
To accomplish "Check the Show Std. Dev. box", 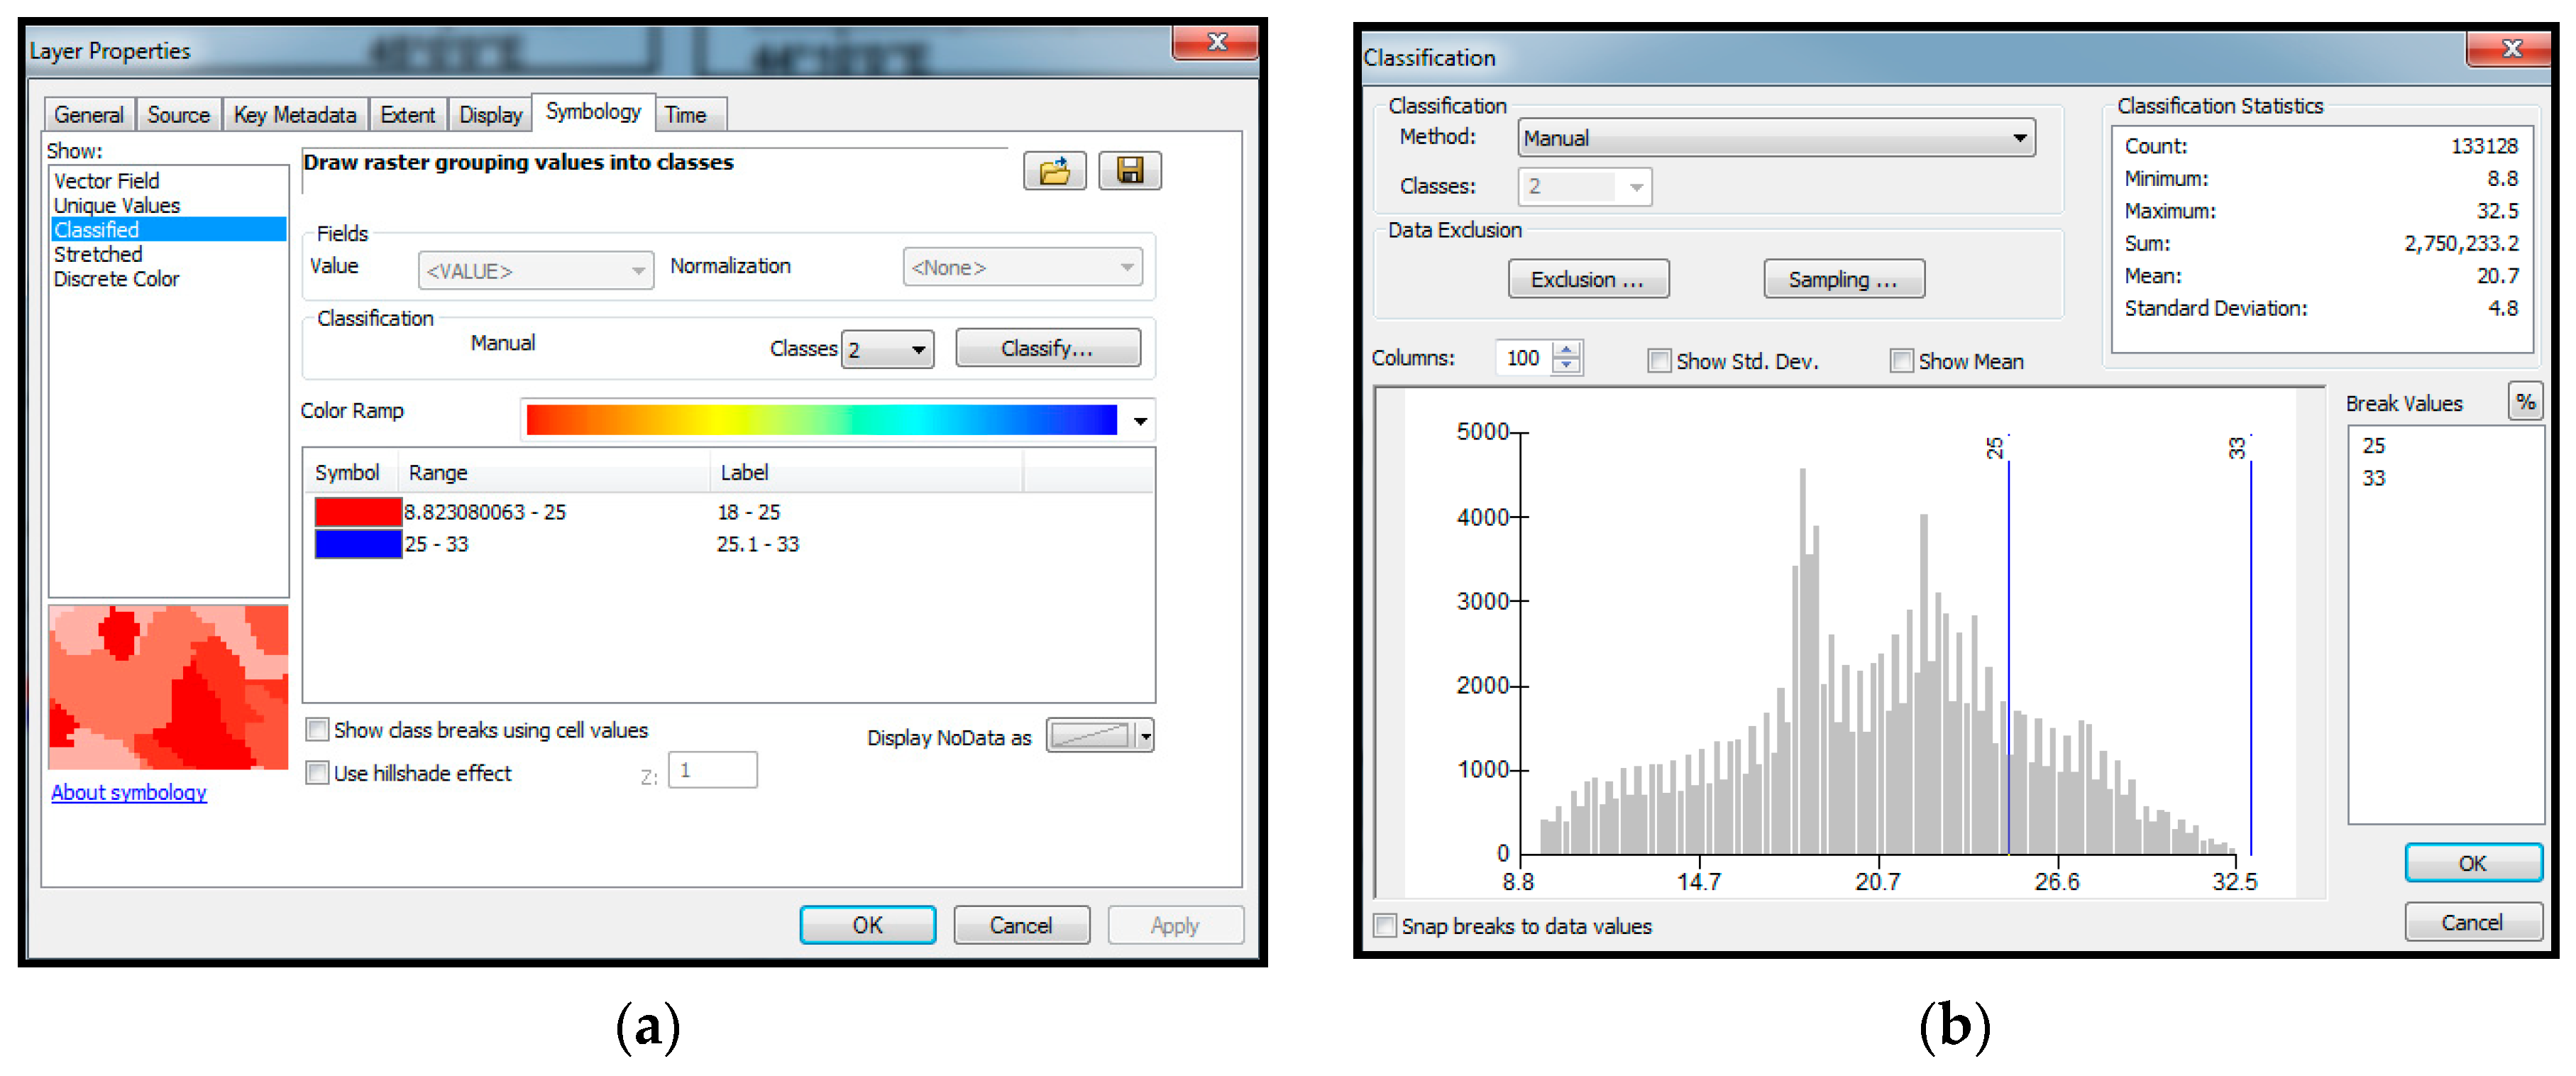I will [x=1659, y=361].
